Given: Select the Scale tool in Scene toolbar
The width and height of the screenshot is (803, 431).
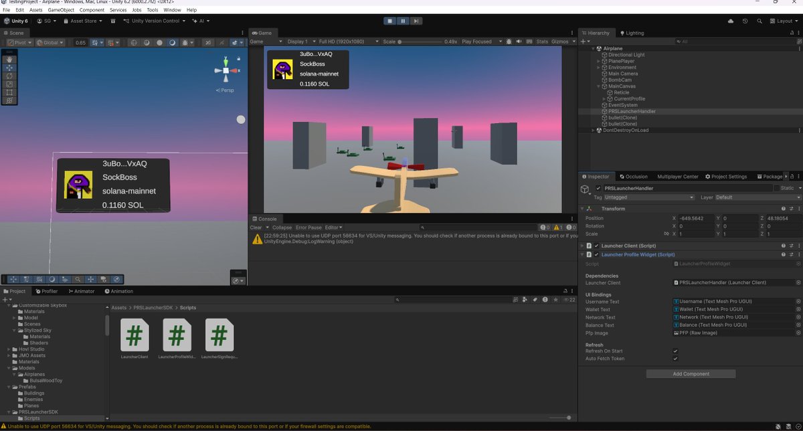Looking at the screenshot, I should point(9,84).
